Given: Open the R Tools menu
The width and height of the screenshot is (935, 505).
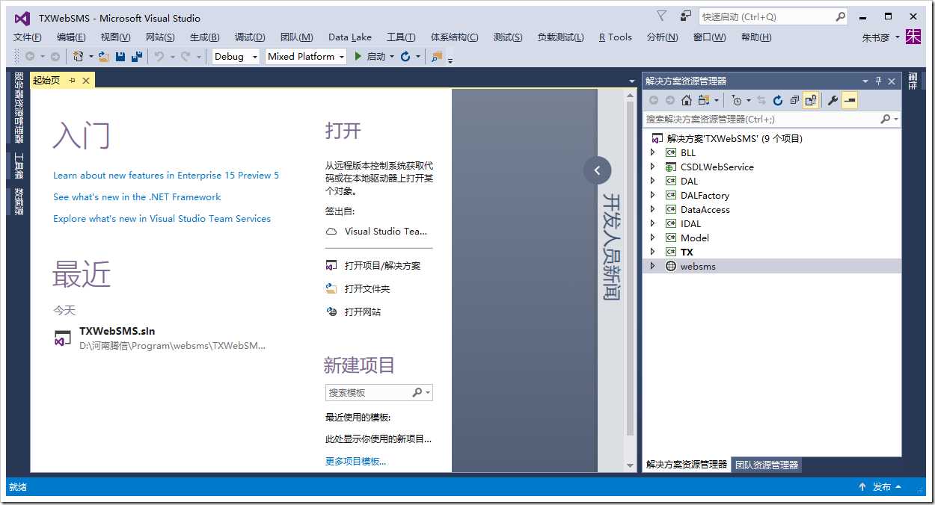Looking at the screenshot, I should point(616,37).
